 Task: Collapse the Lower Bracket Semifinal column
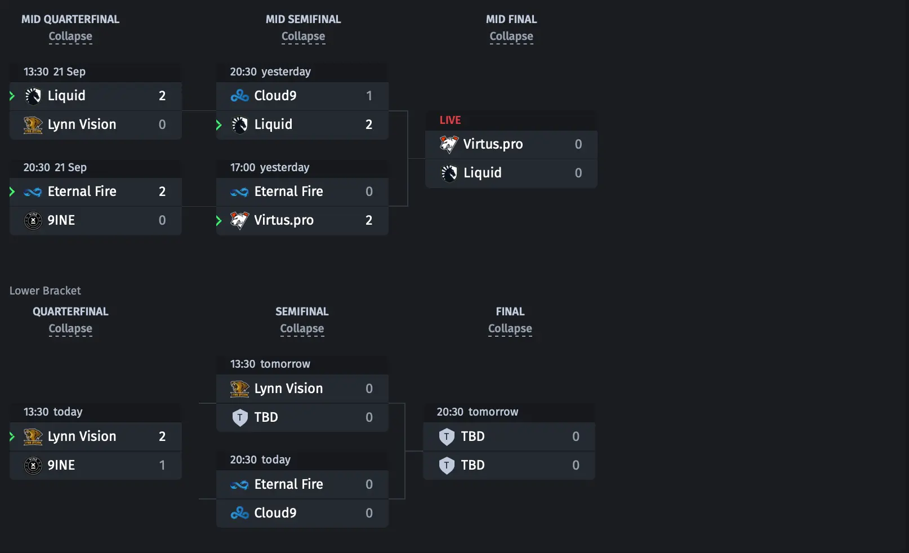coord(302,329)
